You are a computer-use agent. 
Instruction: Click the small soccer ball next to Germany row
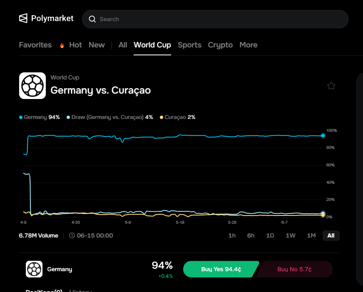(34, 269)
